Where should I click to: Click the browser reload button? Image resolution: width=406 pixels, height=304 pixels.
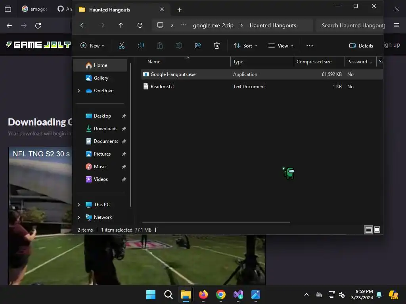pyautogui.click(x=38, y=26)
